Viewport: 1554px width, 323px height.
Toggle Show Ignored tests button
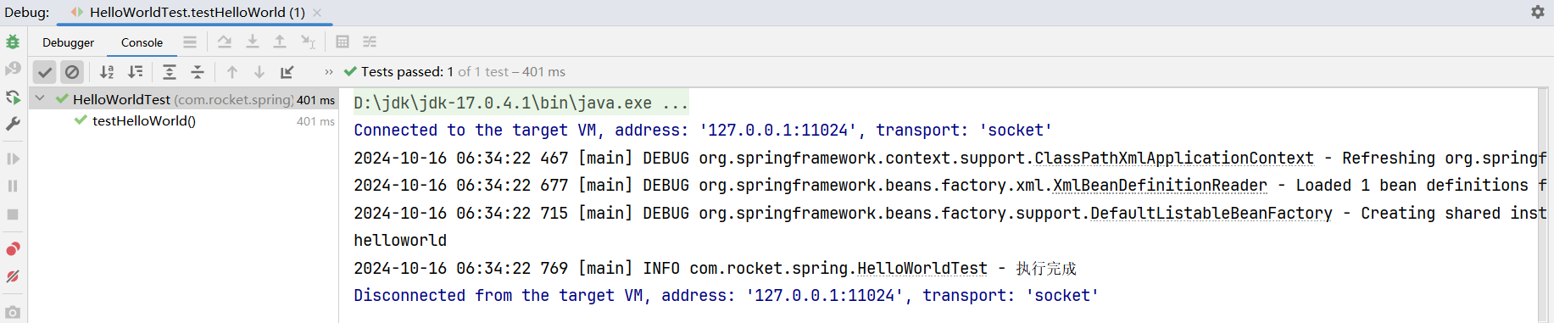pos(72,72)
